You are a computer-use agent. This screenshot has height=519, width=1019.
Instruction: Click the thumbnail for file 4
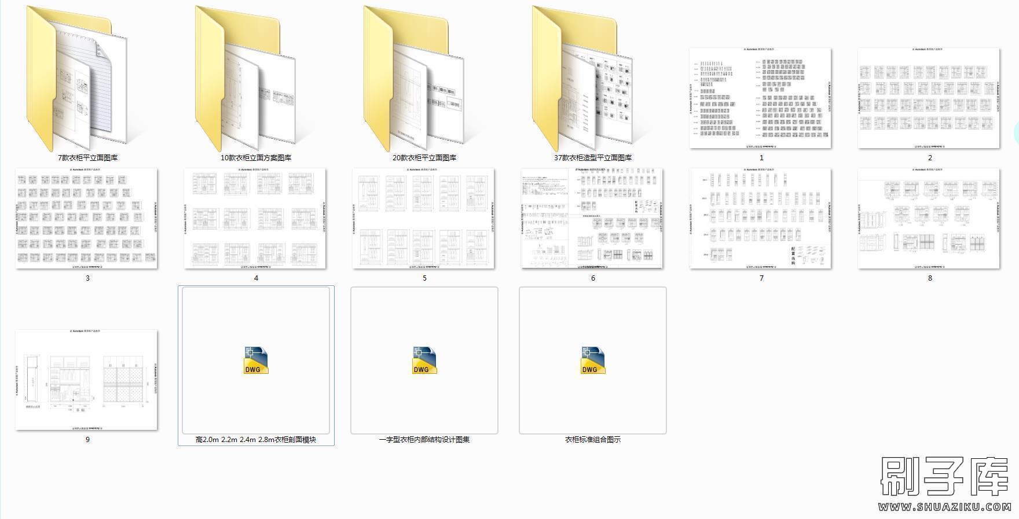tap(255, 219)
